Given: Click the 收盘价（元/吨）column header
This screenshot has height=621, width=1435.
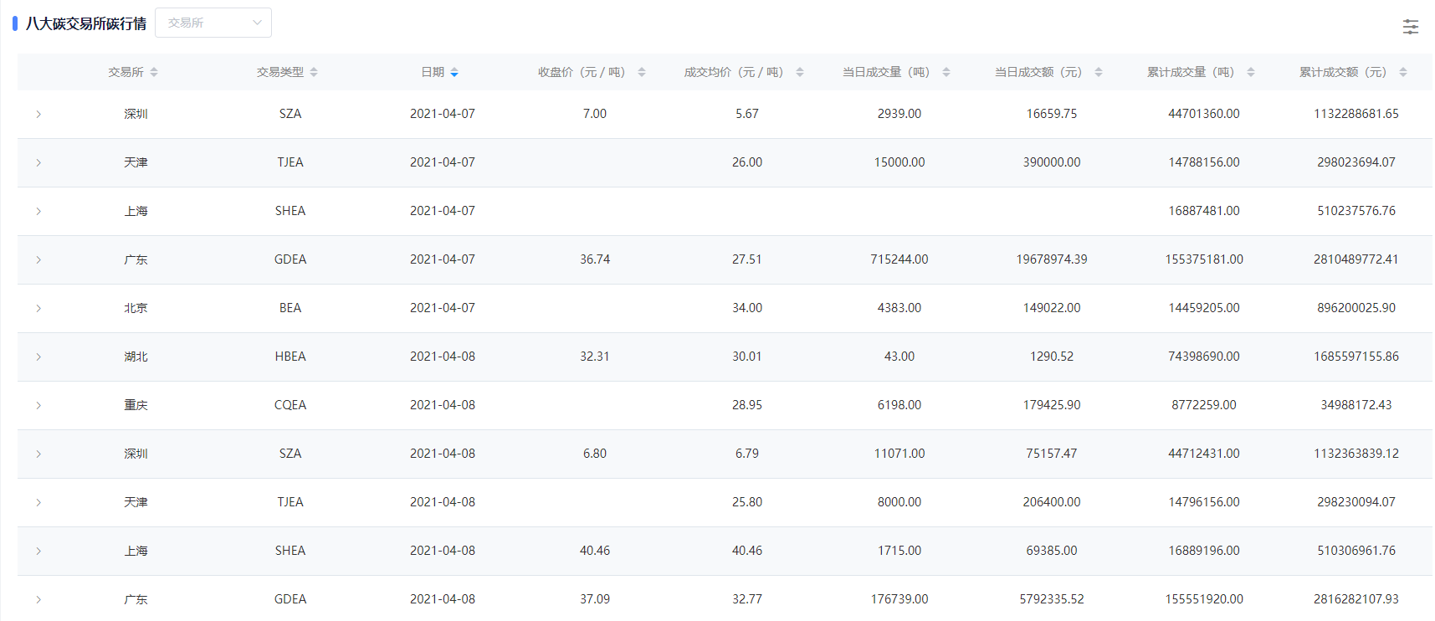Looking at the screenshot, I should coord(582,73).
